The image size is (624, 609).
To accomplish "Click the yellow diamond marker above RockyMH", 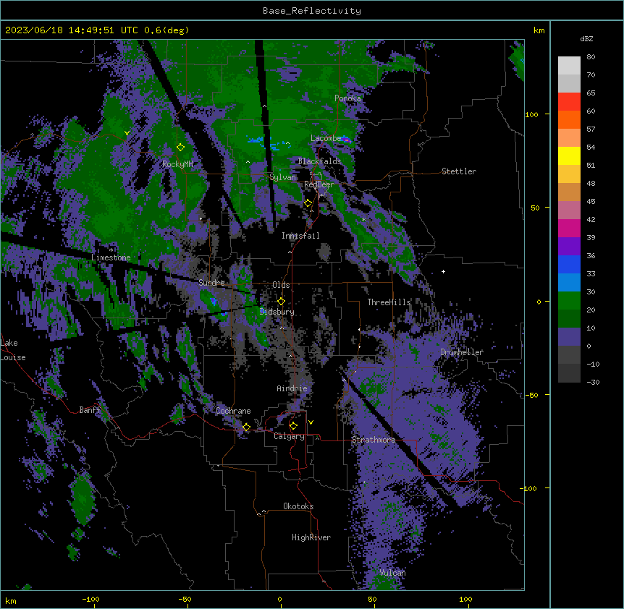I will tap(180, 148).
